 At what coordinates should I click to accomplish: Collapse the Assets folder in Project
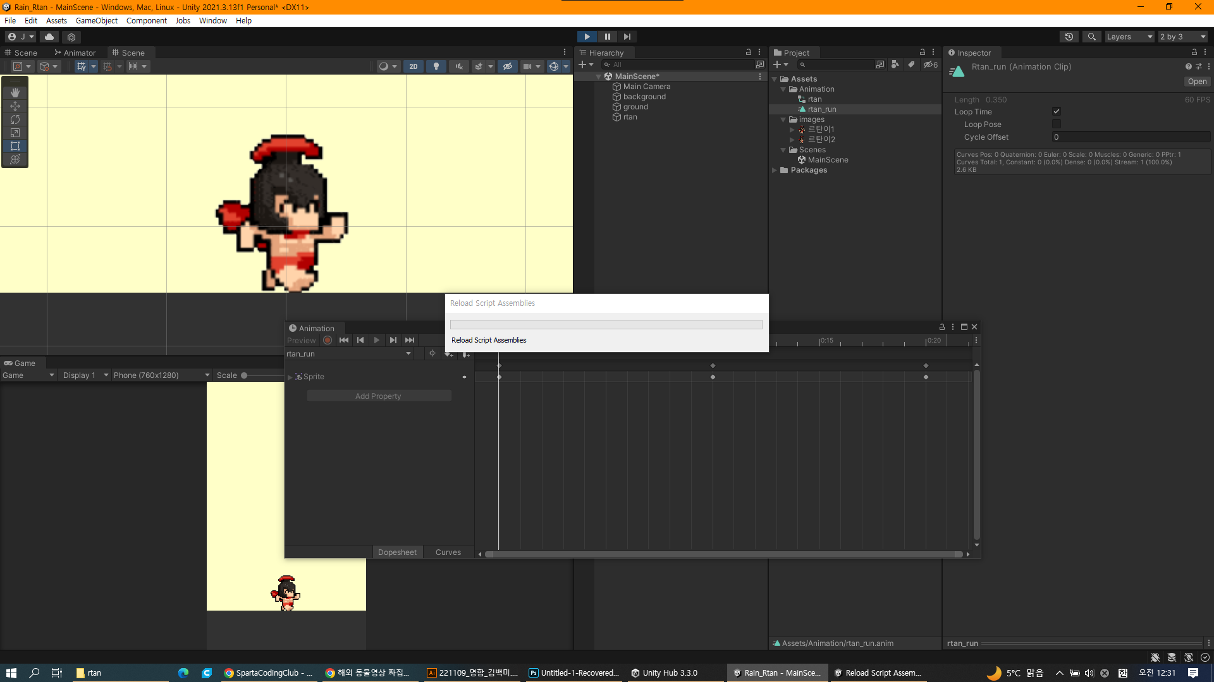775,79
